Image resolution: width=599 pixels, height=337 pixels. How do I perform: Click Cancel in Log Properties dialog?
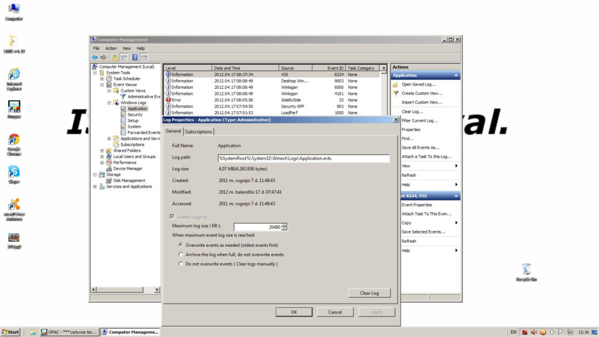(335, 312)
